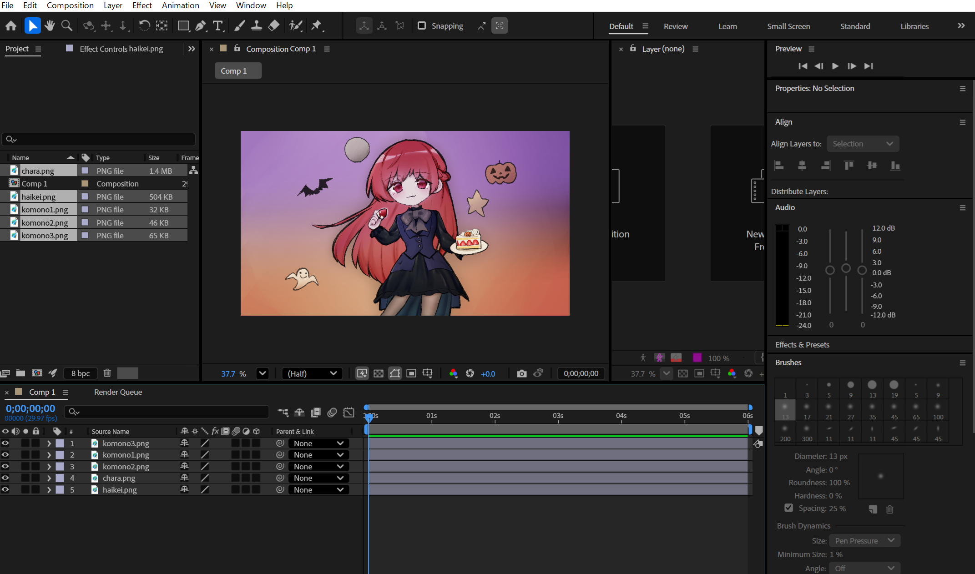Select the Puppet Pin tool

pyautogui.click(x=316, y=26)
